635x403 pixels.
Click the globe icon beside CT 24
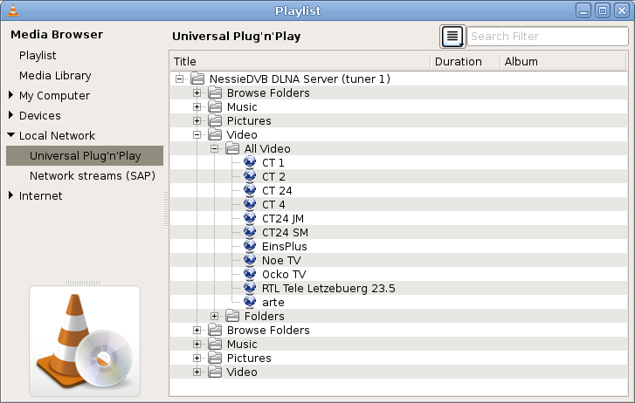pos(250,190)
